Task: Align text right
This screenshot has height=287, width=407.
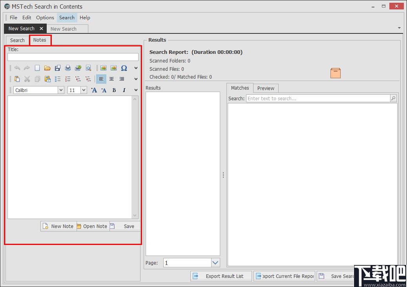Action: pyautogui.click(x=122, y=79)
